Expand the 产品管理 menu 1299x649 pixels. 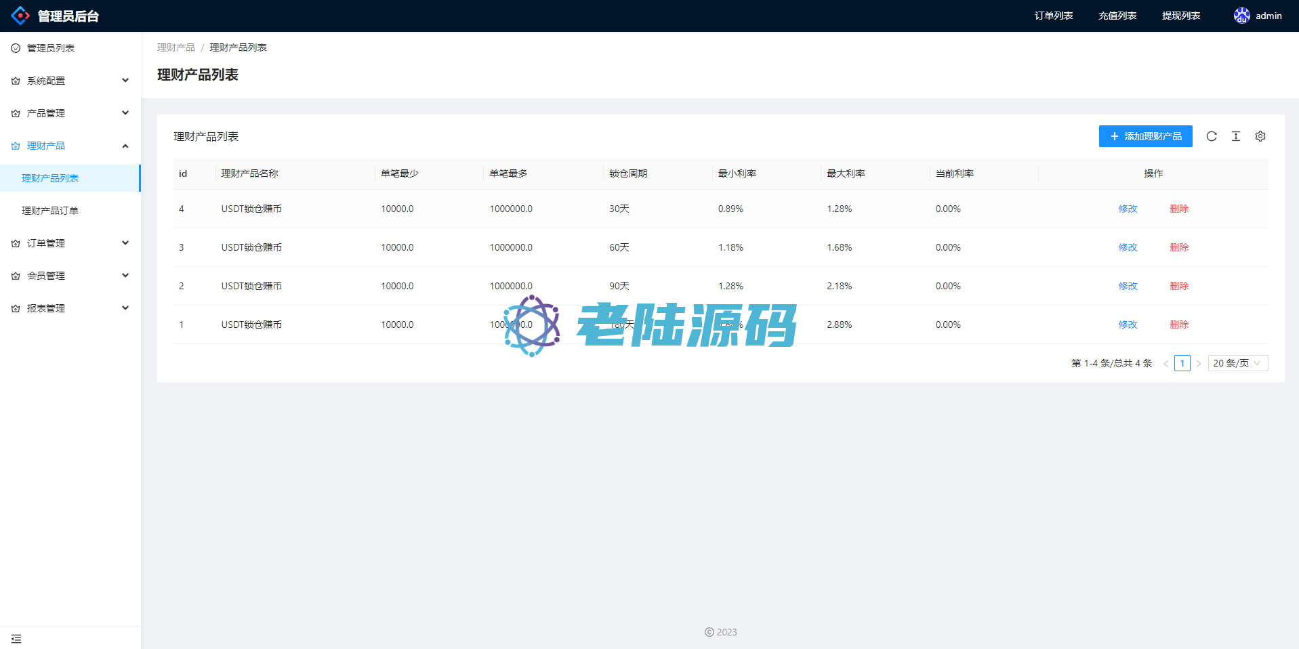pyautogui.click(x=70, y=113)
